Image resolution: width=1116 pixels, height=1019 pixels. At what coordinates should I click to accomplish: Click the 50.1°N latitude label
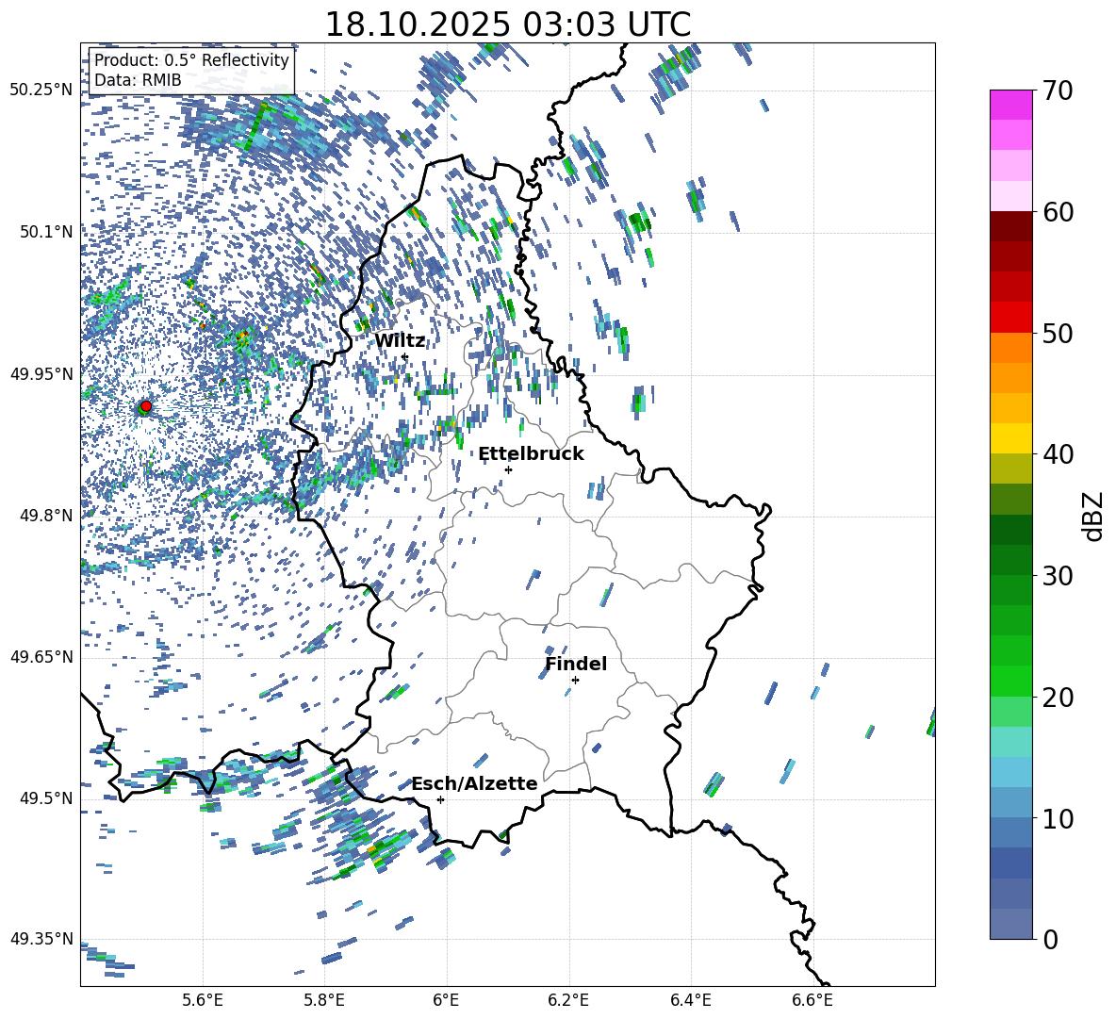coord(46,232)
